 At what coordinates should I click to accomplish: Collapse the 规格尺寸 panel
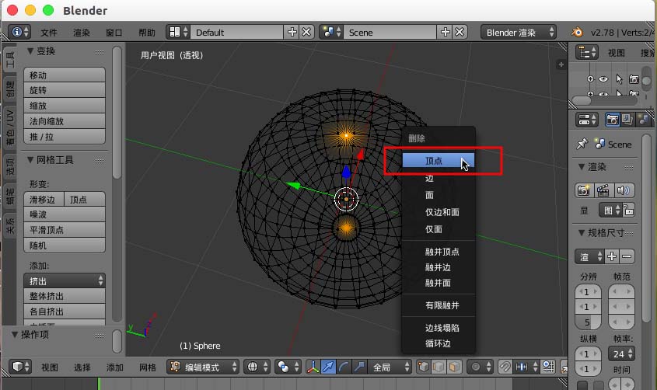pos(582,232)
